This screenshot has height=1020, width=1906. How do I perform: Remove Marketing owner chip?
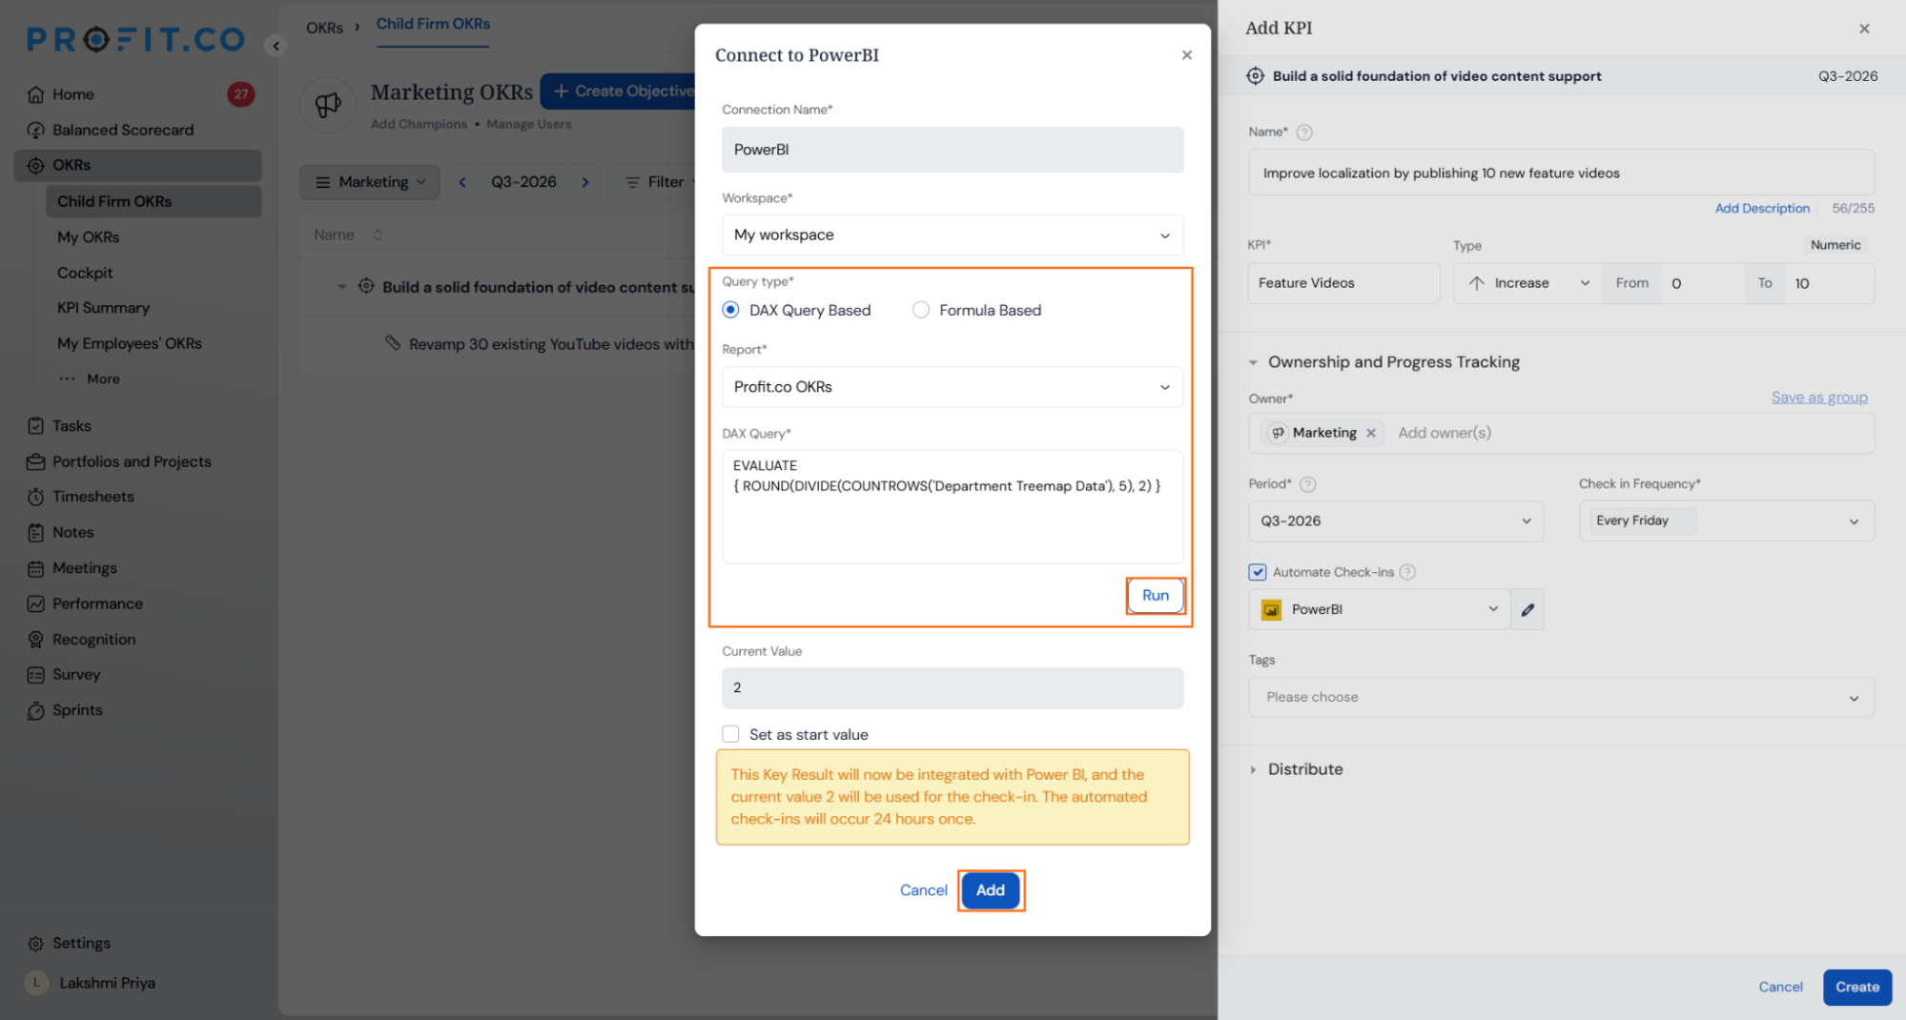pos(1371,433)
